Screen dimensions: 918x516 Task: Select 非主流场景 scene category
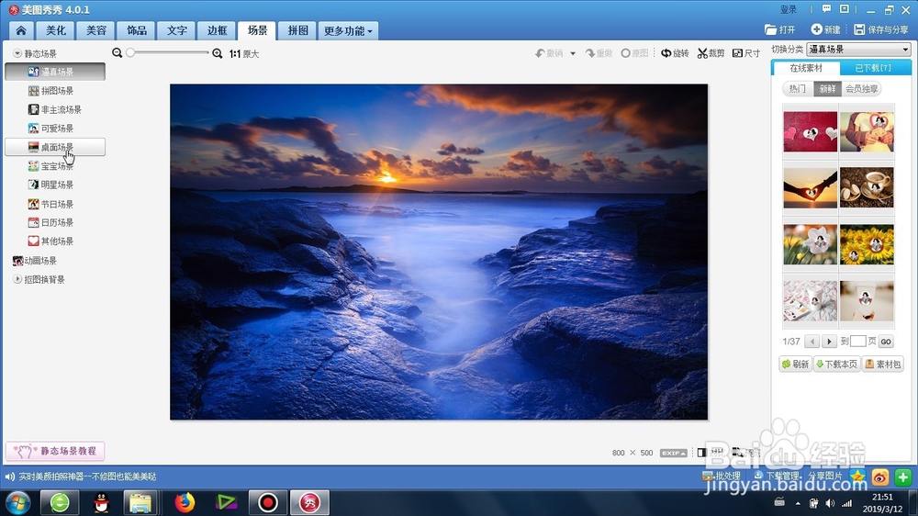[x=55, y=109]
